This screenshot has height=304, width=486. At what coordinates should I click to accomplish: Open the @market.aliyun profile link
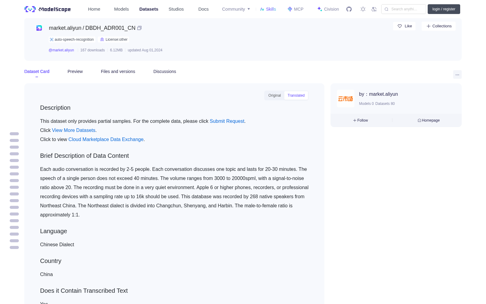point(61,50)
